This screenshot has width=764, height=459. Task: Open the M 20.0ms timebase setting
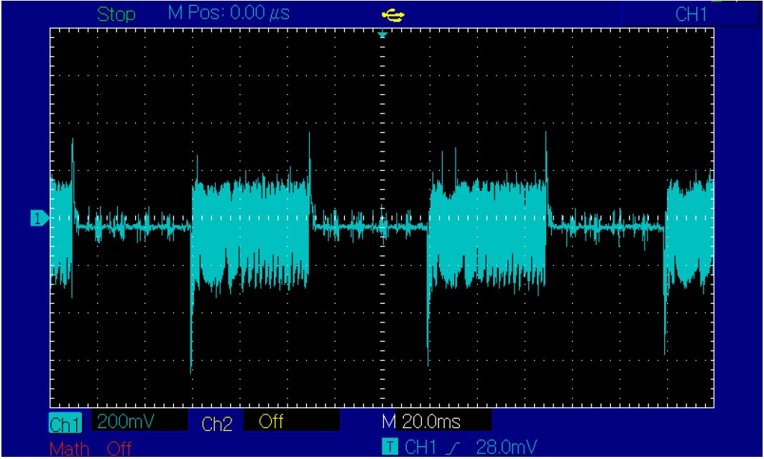(x=423, y=422)
